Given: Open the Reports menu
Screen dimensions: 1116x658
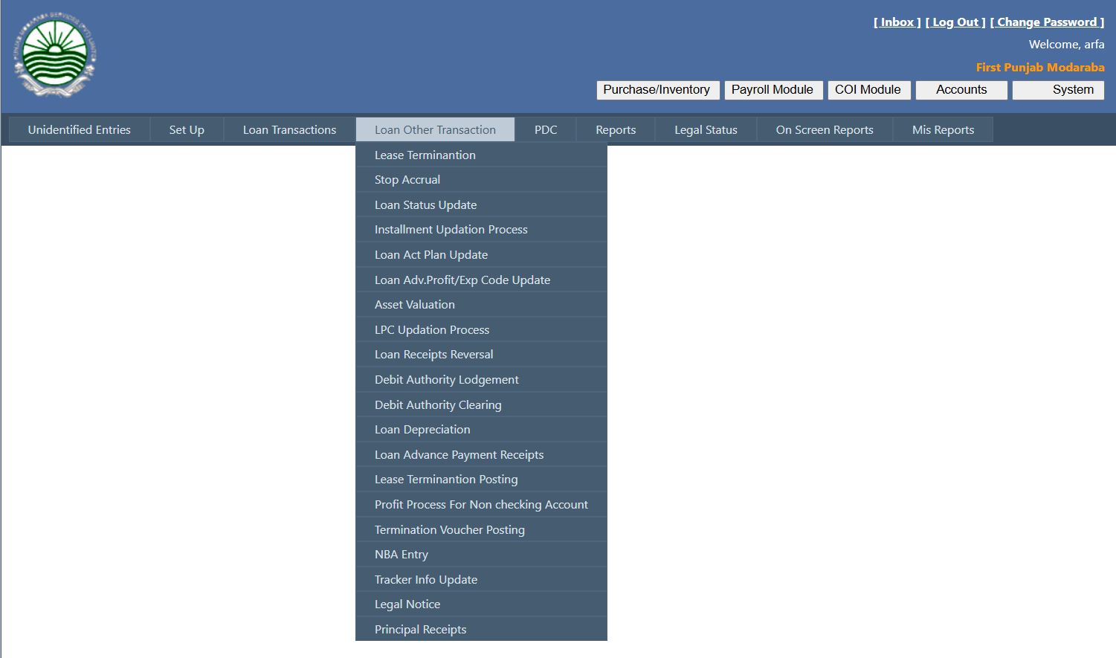Looking at the screenshot, I should point(615,129).
